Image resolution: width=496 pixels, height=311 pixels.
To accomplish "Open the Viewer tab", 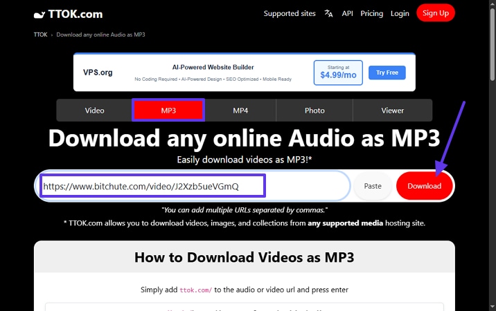I will pyautogui.click(x=392, y=110).
